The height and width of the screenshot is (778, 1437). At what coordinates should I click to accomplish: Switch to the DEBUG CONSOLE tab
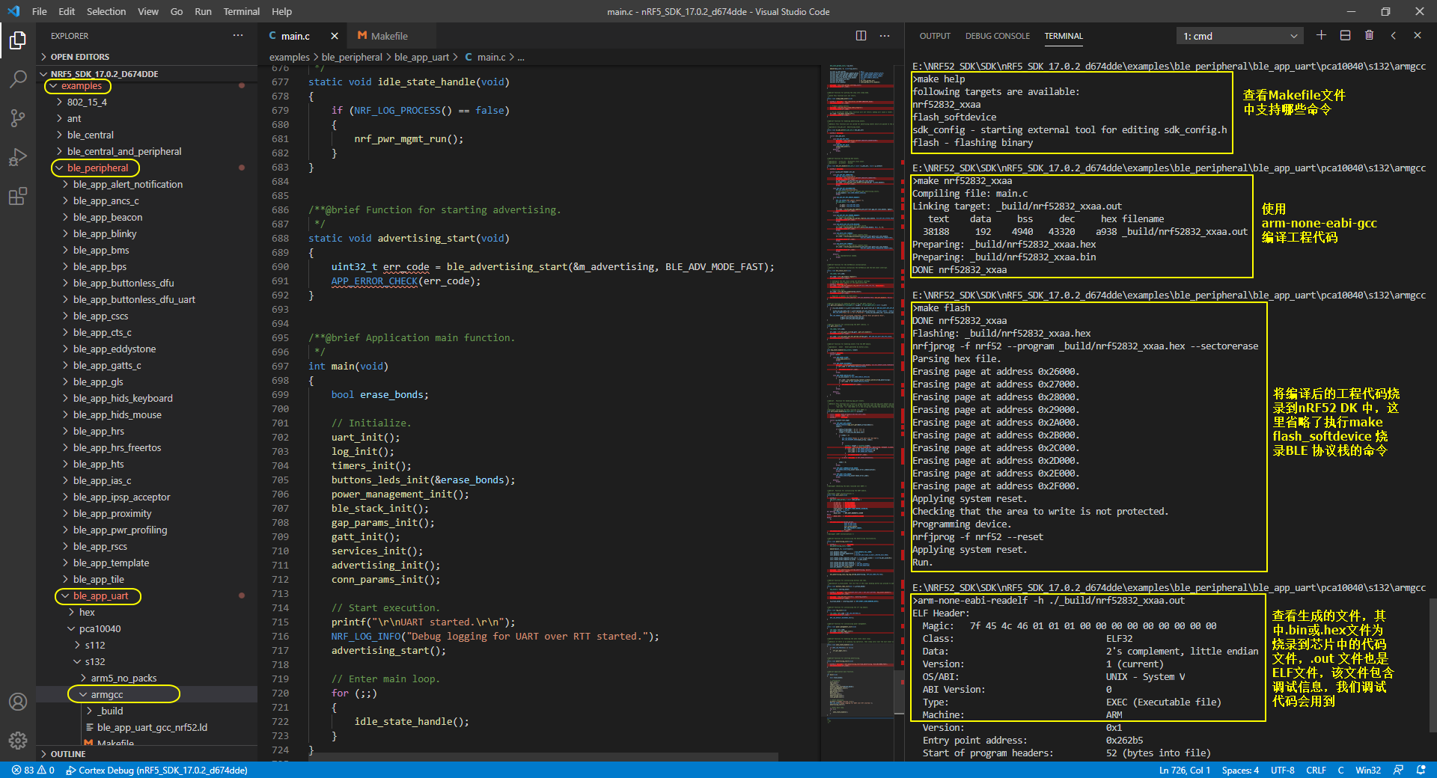(998, 36)
